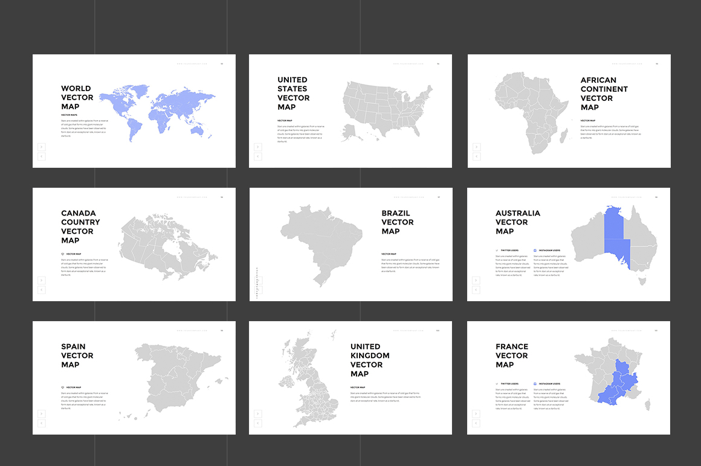
Task: Click next arrow on World Vector Map slide
Action: [41, 147]
